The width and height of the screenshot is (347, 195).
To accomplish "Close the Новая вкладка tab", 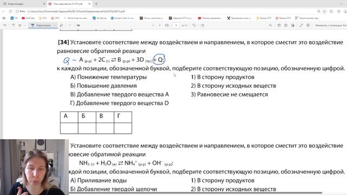I will pyautogui.click(x=44, y=4).
